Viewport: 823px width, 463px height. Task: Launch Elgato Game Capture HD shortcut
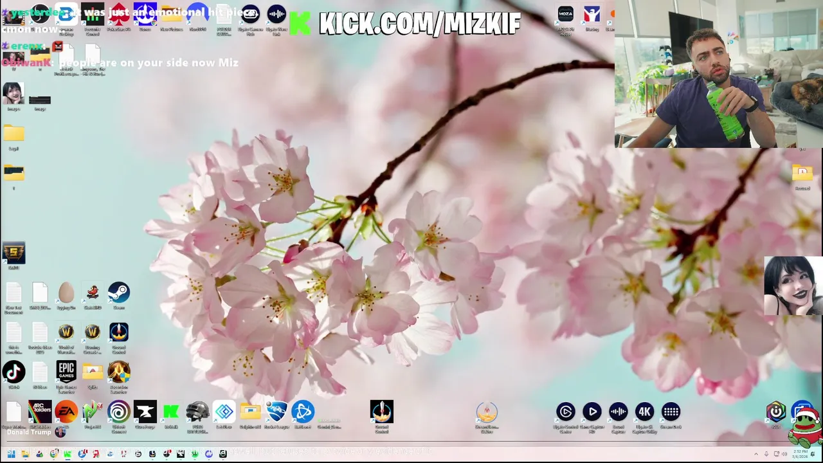coord(592,412)
